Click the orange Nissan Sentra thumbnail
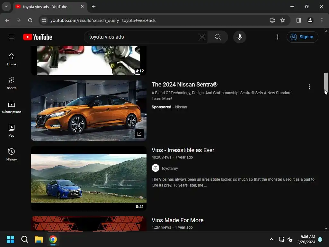This screenshot has height=247, width=329. pyautogui.click(x=89, y=111)
